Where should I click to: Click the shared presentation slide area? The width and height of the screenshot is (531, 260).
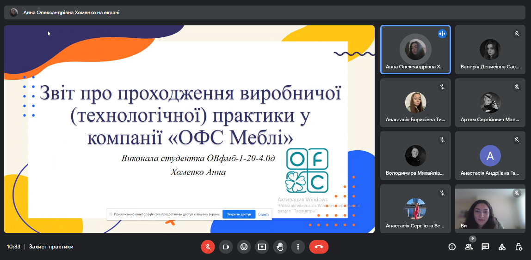tap(189, 129)
